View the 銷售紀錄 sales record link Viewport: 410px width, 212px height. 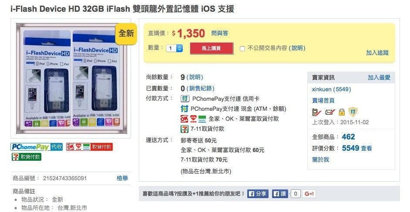pyautogui.click(x=200, y=88)
